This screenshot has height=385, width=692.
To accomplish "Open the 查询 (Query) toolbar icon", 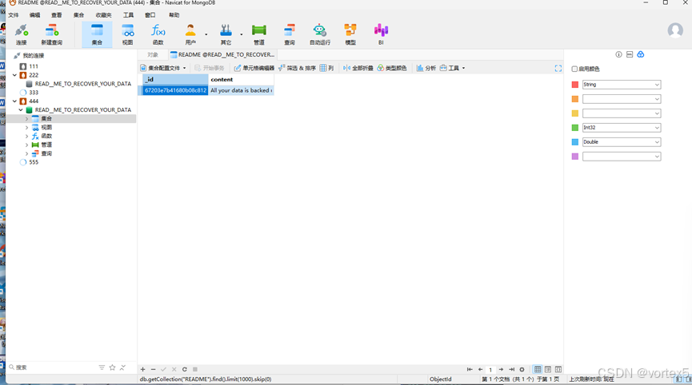I will [x=290, y=34].
